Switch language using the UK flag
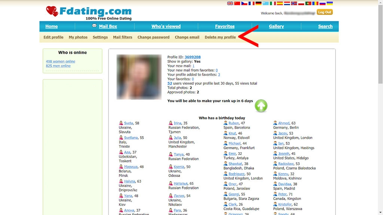 click(230, 3)
